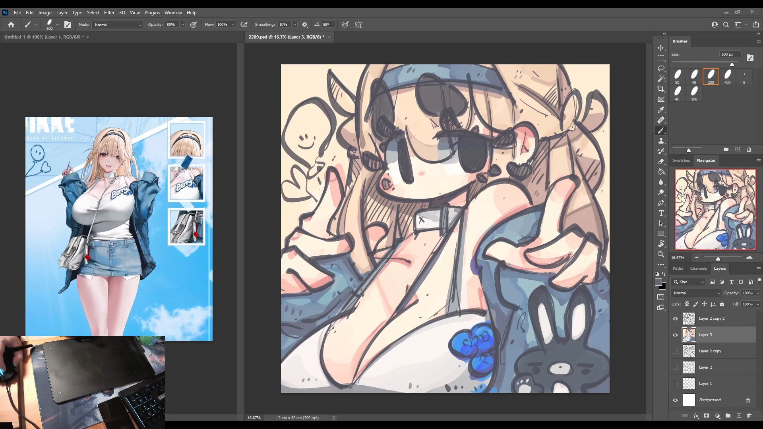Show Layer 1 visibility
Screen dimensions: 763x429
pos(675,384)
